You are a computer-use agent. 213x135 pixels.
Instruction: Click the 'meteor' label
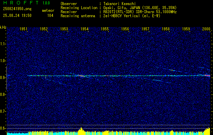pos(48,10)
